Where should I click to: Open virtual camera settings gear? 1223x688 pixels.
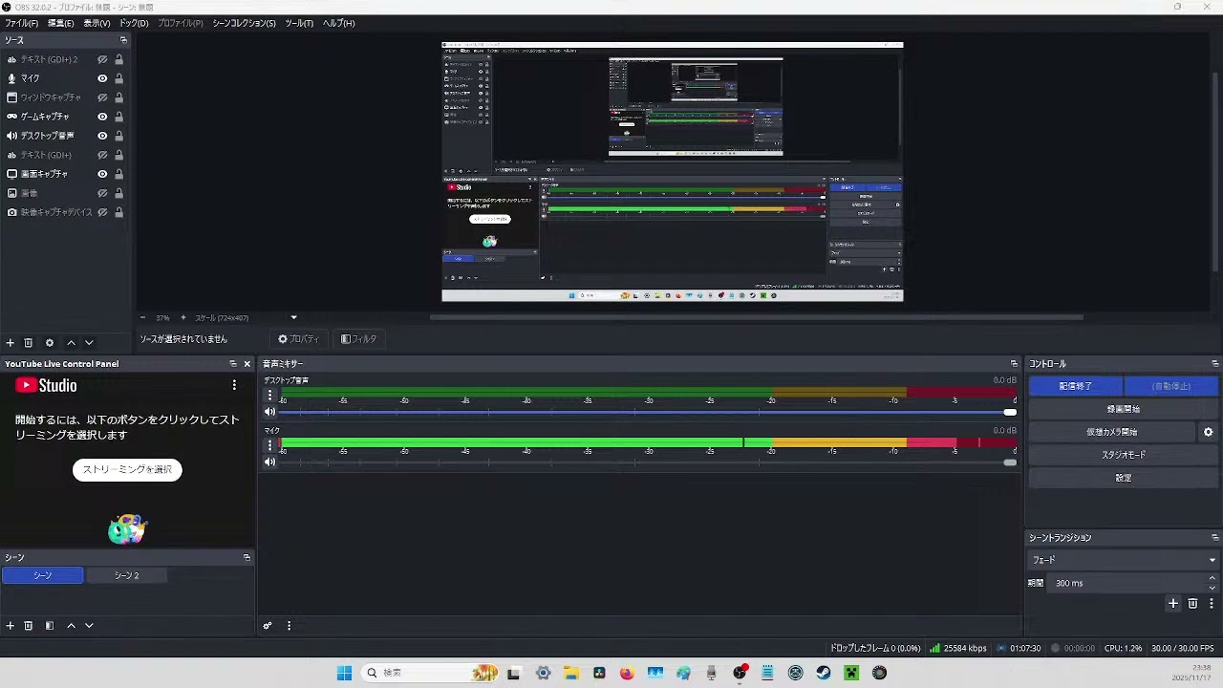pos(1208,432)
